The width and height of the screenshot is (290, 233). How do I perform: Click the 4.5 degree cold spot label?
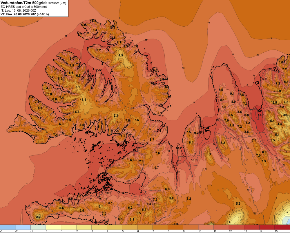(121, 55)
